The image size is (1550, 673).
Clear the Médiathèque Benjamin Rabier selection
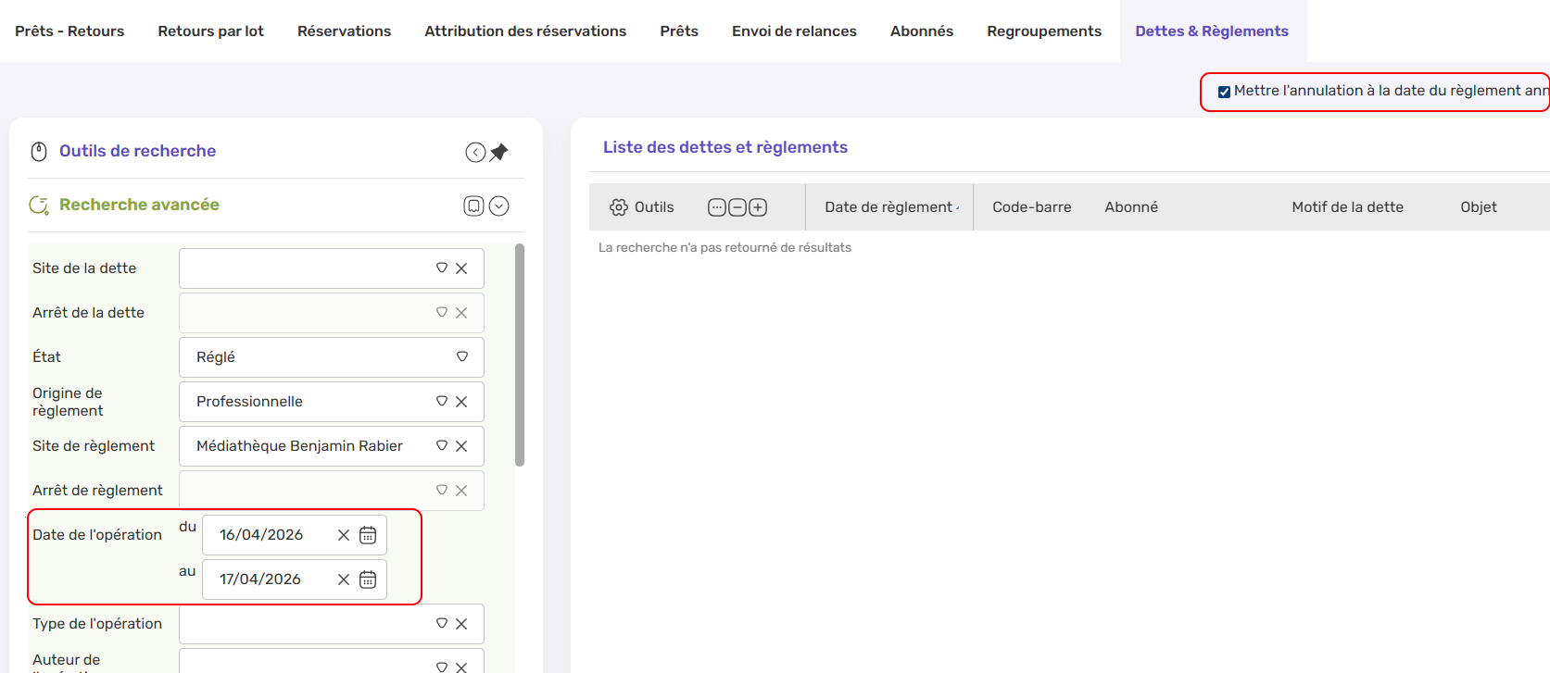point(461,446)
